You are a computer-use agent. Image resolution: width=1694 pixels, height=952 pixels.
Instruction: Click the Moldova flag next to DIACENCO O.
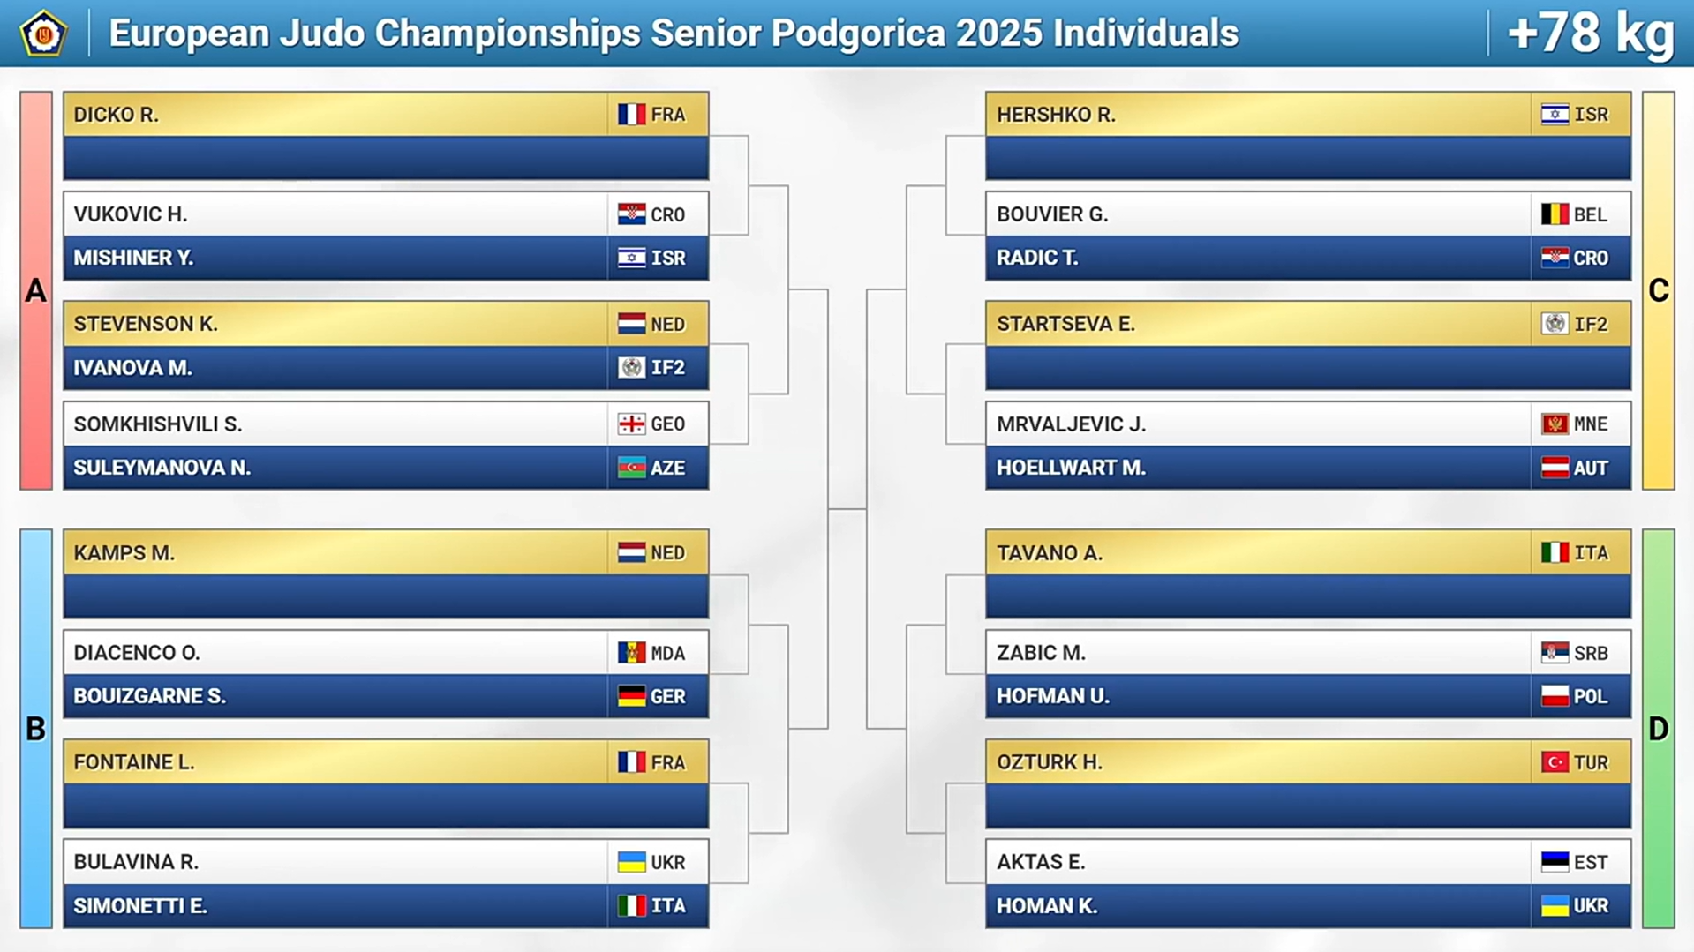tap(631, 653)
